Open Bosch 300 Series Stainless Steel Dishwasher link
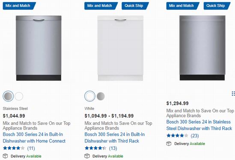235x160 pixels. tap(199, 125)
